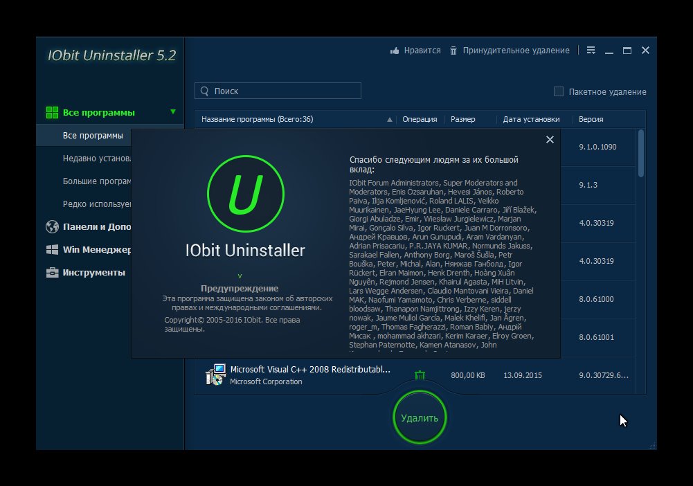This screenshot has width=693, height=486.
Task: Sort by Операция column header
Action: click(x=420, y=119)
